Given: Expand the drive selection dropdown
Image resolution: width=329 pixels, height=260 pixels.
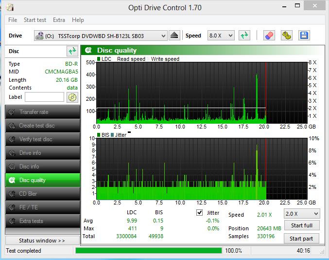Looking at the screenshot, I should pyautogui.click(x=163, y=36).
